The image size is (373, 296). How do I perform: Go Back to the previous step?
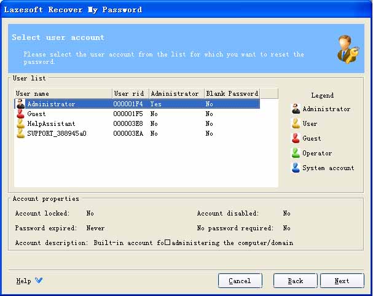(x=296, y=281)
